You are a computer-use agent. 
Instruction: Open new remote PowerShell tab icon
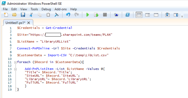tap(116, 15)
